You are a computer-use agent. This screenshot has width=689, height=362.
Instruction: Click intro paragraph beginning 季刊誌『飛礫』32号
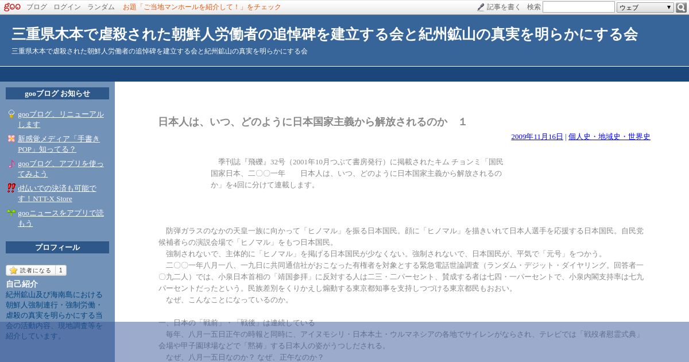tap(357, 174)
